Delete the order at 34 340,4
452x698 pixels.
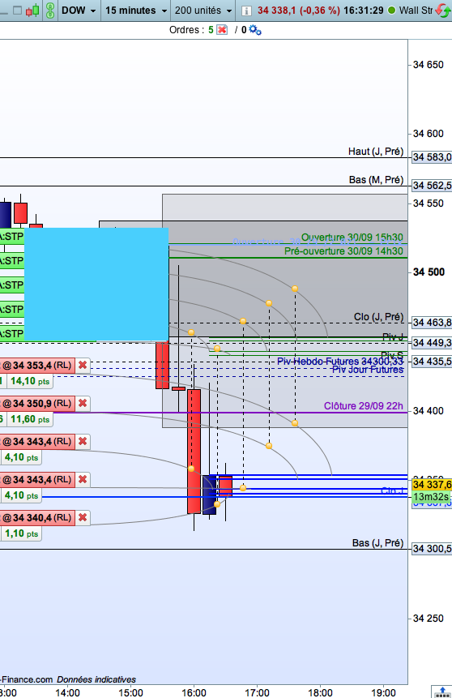[x=83, y=518]
